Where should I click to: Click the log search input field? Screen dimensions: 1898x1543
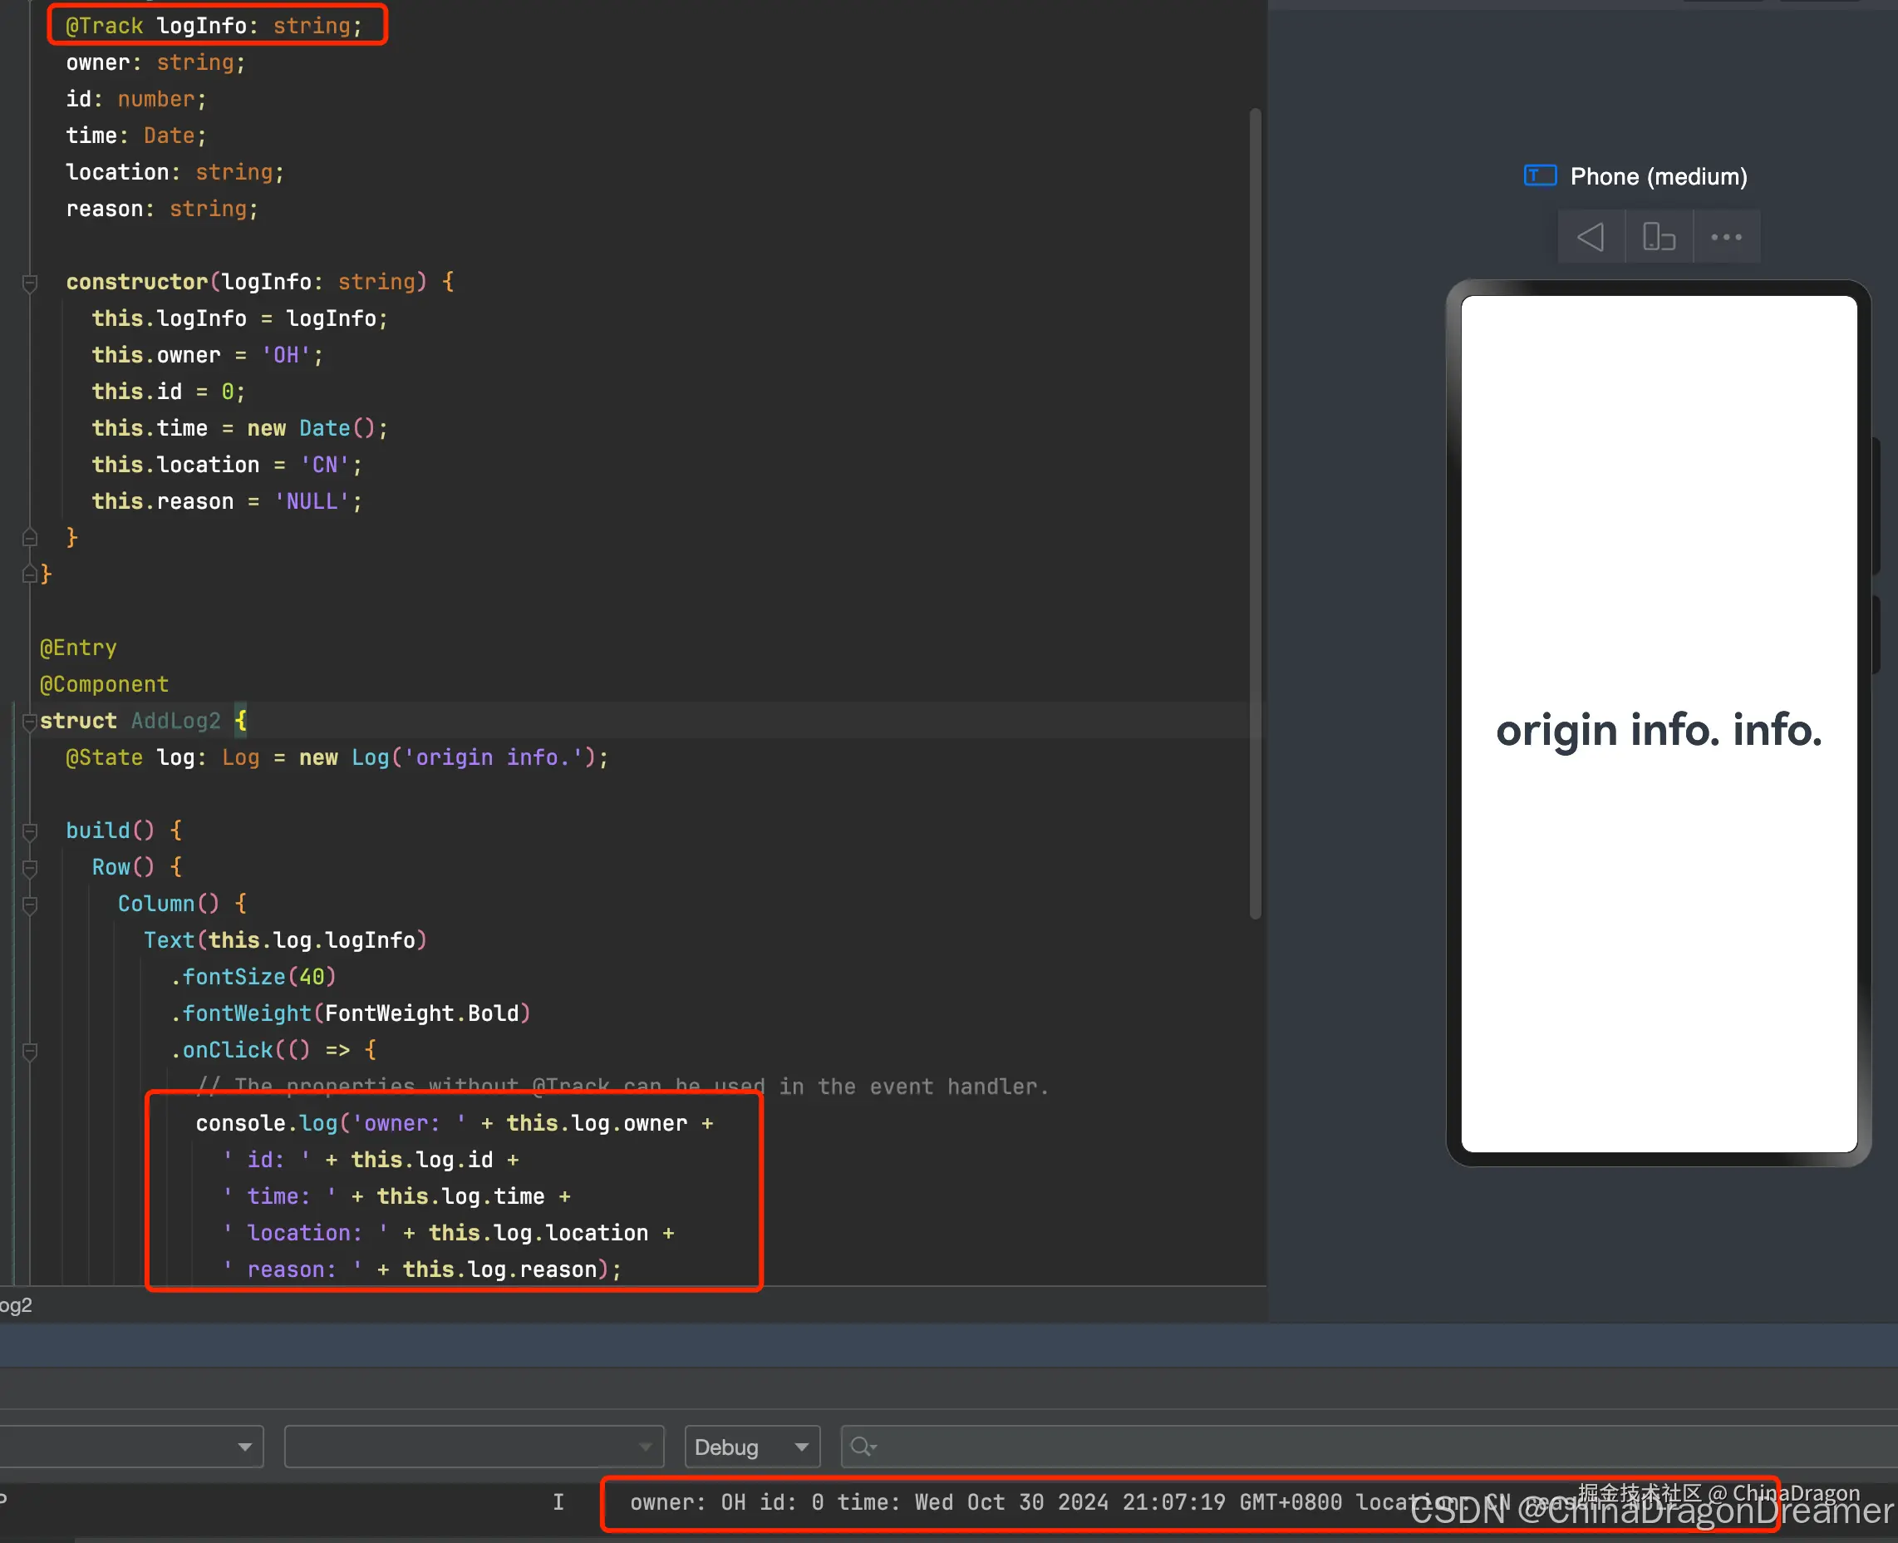1333,1447
